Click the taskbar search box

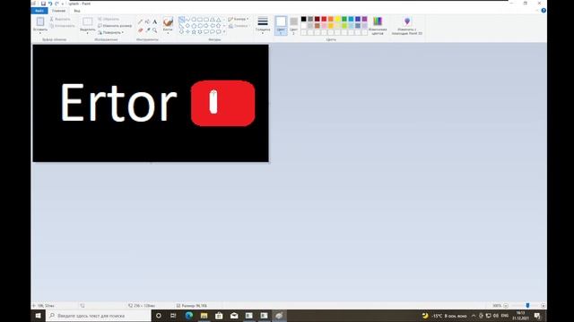point(99,316)
